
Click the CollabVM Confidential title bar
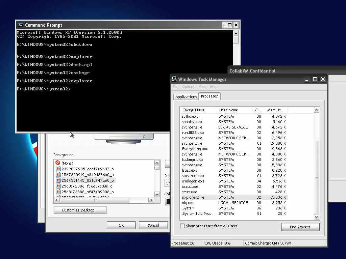(x=287, y=70)
